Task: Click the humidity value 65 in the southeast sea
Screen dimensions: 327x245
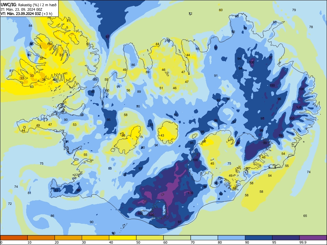Action: click(305, 216)
